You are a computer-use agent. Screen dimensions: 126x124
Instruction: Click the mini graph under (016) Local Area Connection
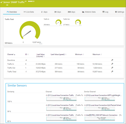pyautogui.click(x=100, y=99)
